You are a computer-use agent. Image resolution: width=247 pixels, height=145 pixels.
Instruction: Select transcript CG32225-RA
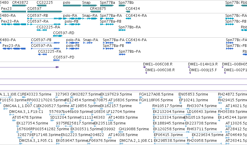[x=42, y=30]
